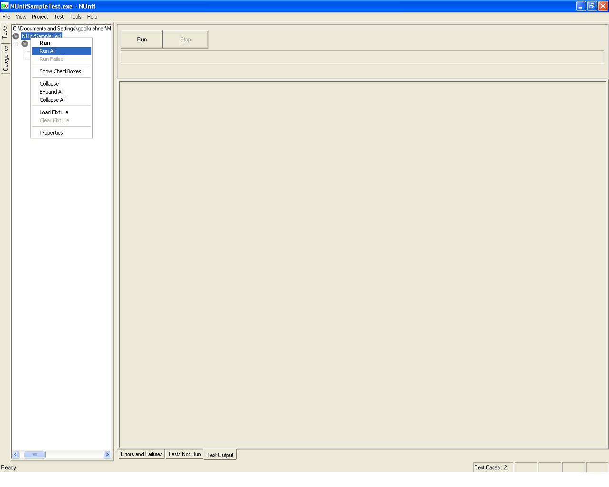609x487 pixels.
Task: Select "Collapse All" option
Action: coord(51,100)
